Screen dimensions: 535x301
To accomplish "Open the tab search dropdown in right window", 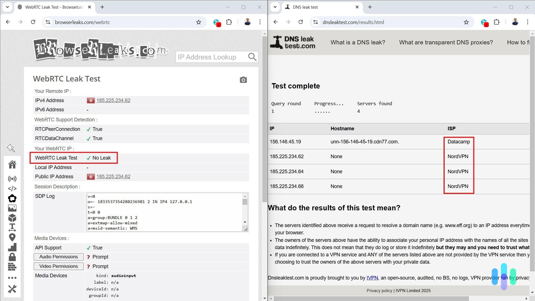I will pos(275,7).
